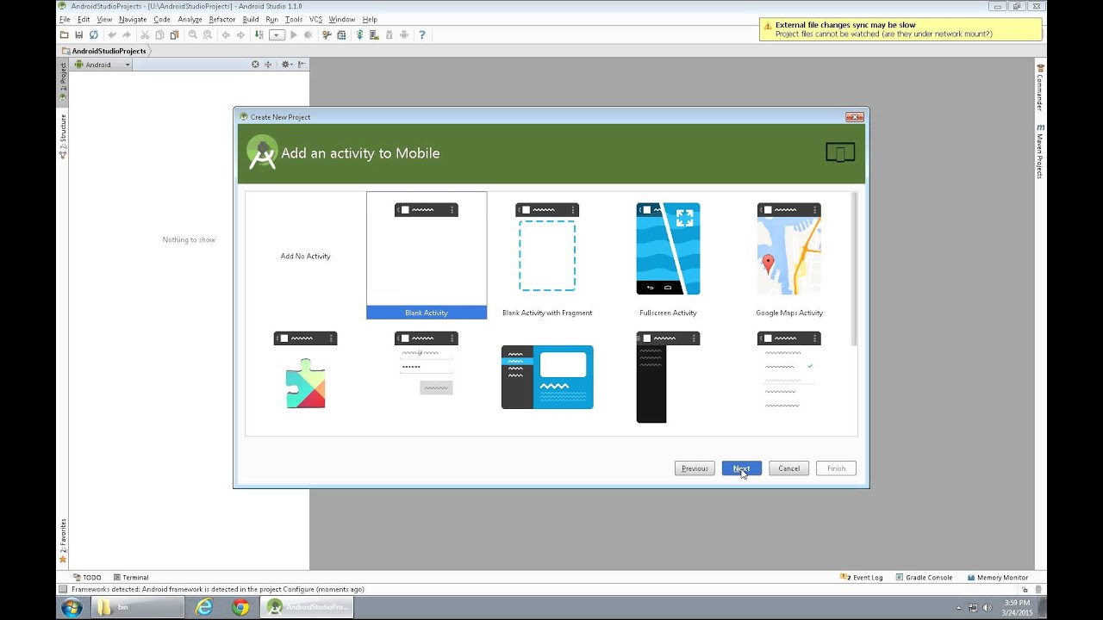Click the Paste toolbar icon

pos(174,34)
